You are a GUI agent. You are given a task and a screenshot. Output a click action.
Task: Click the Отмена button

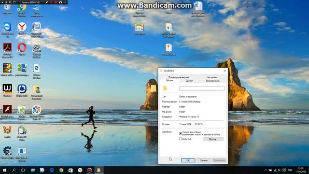[204, 160]
